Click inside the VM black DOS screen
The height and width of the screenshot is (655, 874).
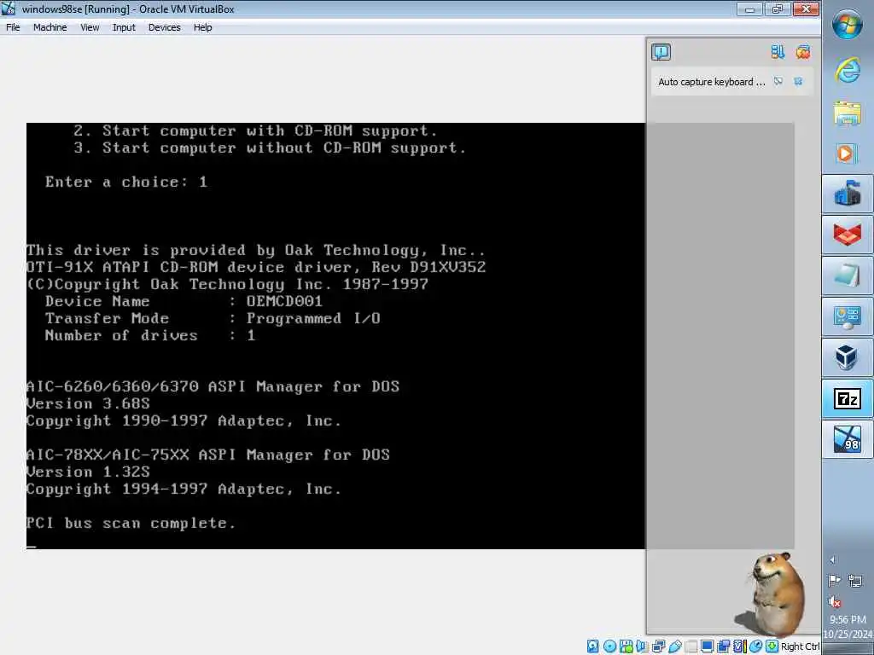point(335,336)
